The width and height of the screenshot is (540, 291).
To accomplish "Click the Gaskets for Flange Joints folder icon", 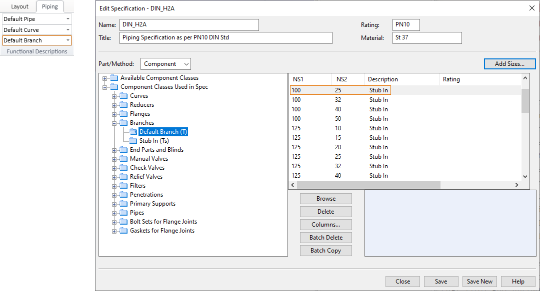I will 123,231.
